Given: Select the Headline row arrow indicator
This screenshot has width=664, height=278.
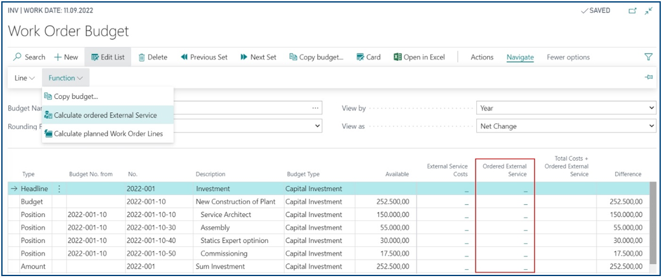Looking at the screenshot, I should 13,189.
